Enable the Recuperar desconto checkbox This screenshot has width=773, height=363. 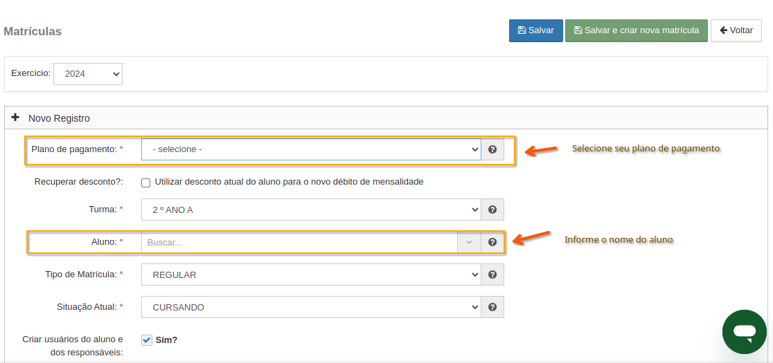(x=146, y=183)
